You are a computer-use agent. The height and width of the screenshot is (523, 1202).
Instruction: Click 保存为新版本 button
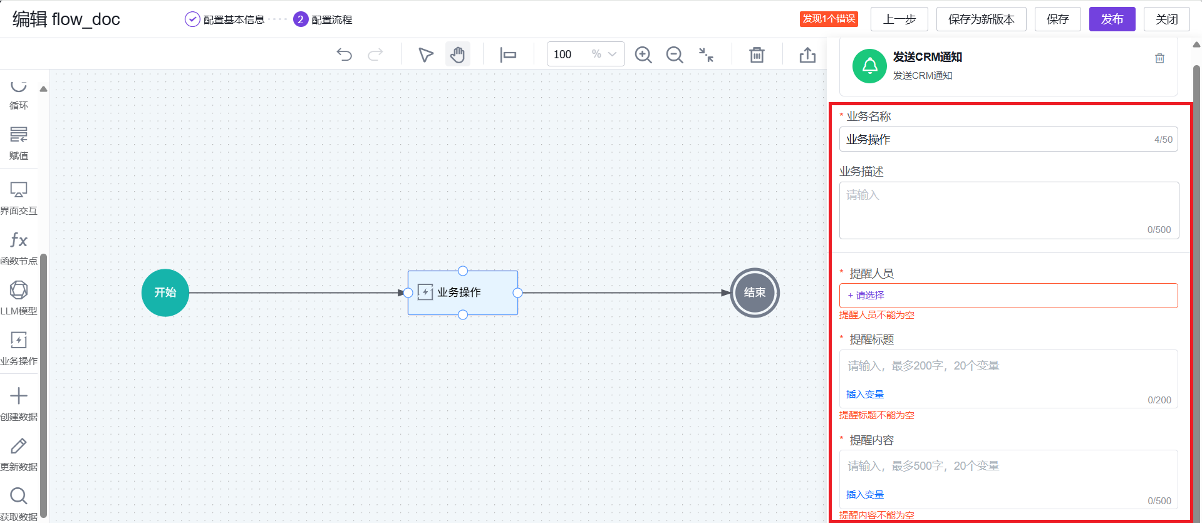(981, 19)
